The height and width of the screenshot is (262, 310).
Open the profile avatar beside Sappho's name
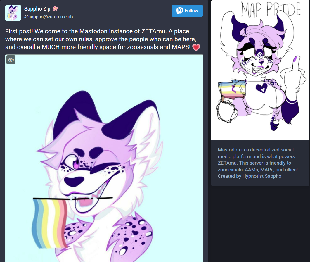pyautogui.click(x=13, y=13)
